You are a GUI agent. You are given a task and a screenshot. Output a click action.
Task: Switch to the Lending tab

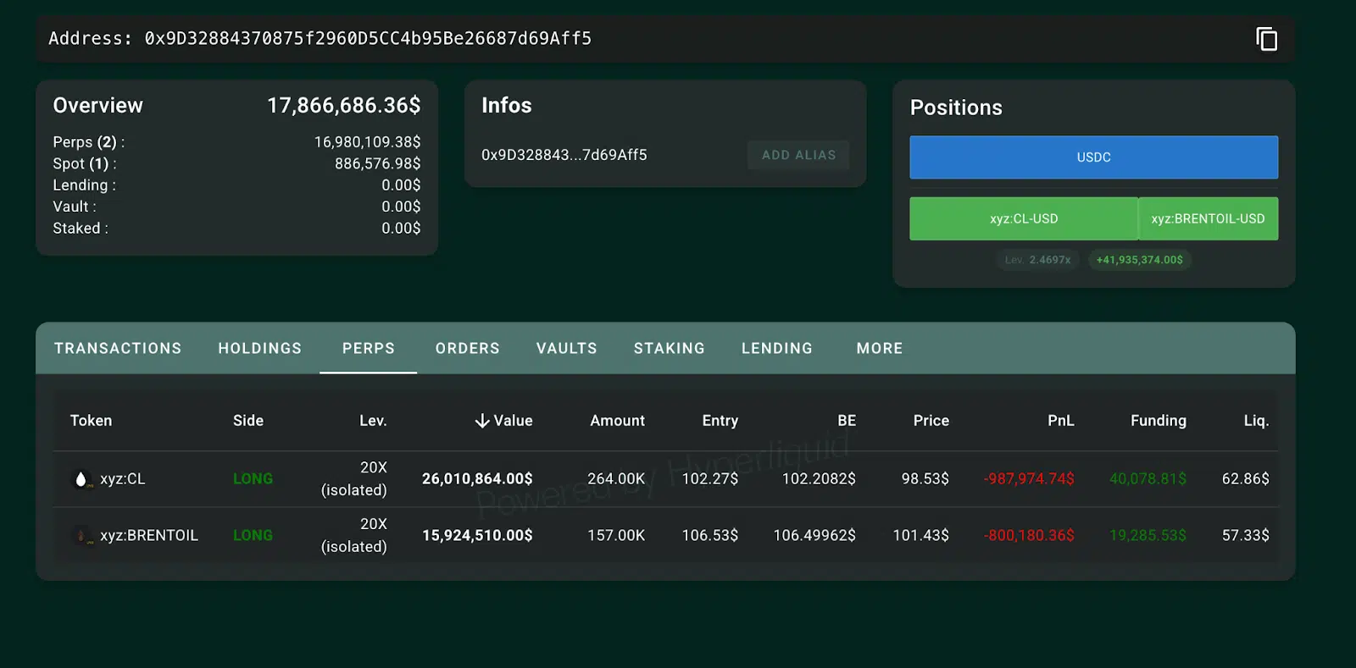click(776, 349)
